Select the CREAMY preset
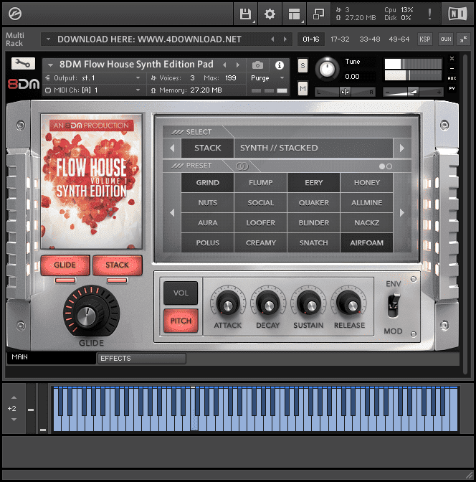This screenshot has height=482, width=476. click(261, 243)
